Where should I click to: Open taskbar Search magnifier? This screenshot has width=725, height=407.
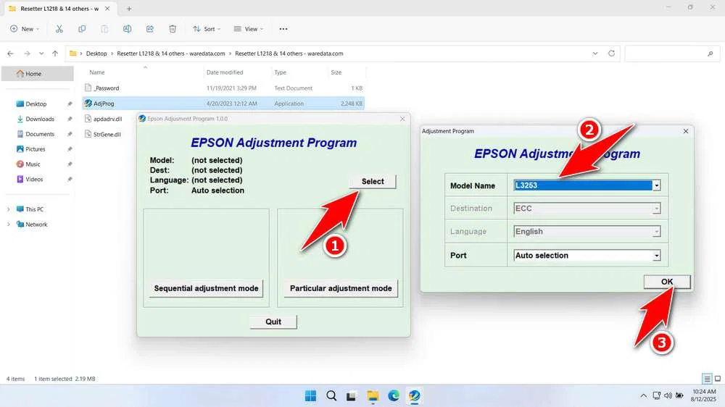(331, 395)
